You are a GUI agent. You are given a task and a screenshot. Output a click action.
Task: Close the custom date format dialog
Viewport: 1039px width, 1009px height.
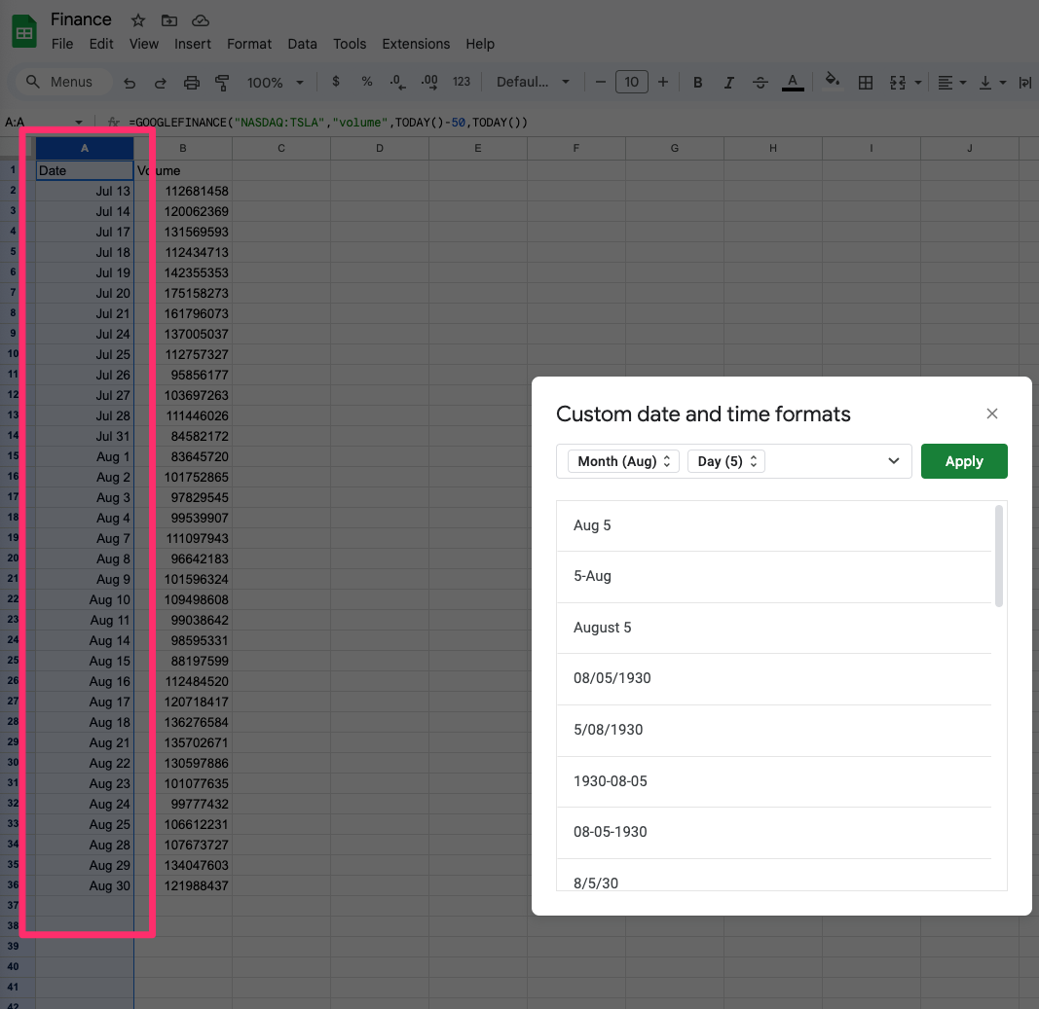click(991, 414)
